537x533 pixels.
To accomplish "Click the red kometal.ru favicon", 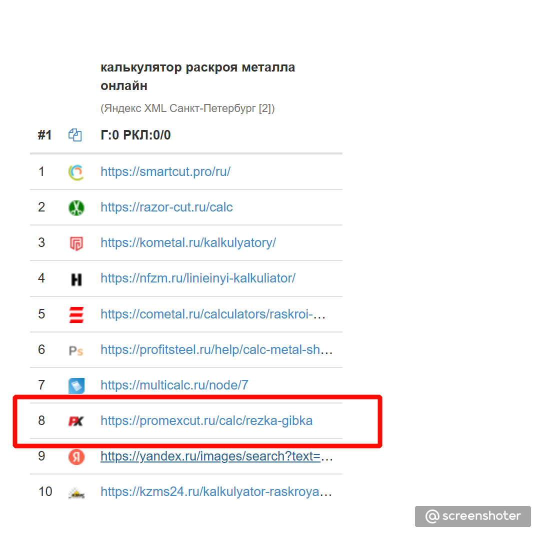I will 76,243.
